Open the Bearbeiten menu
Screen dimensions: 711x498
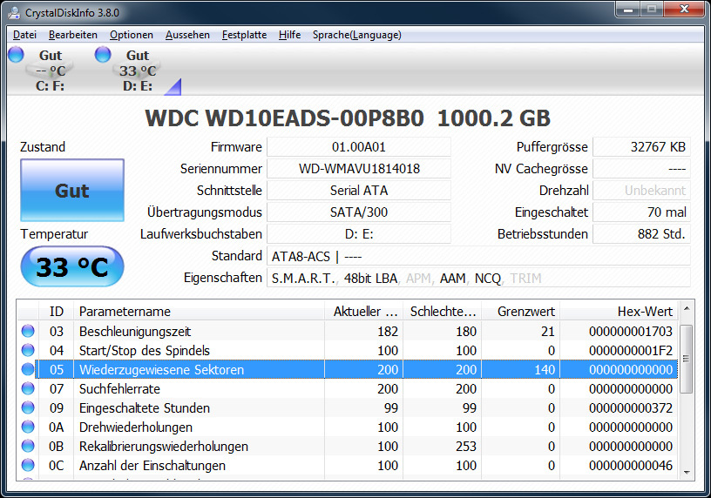pos(72,35)
